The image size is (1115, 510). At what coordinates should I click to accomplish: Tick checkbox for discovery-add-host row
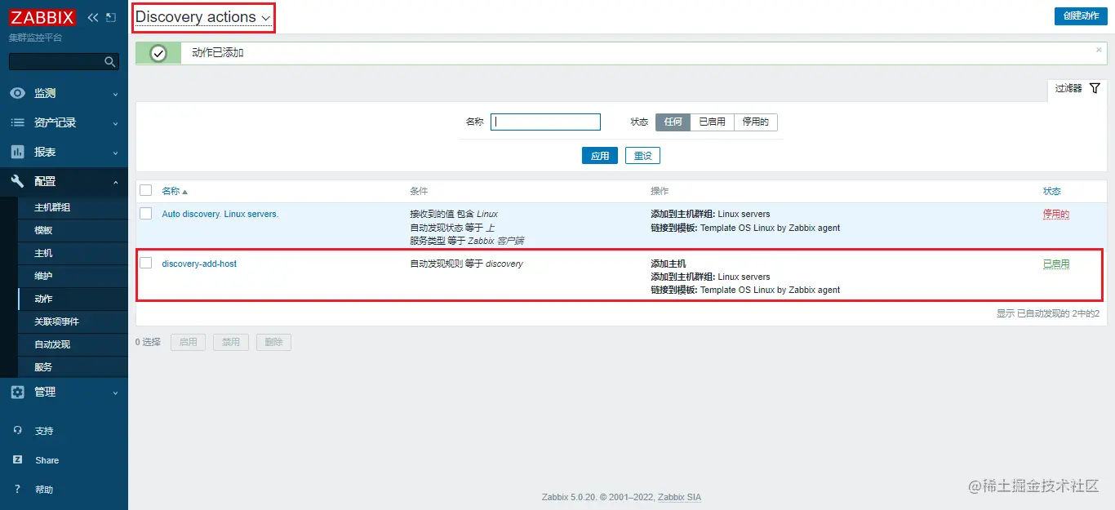coord(146,263)
